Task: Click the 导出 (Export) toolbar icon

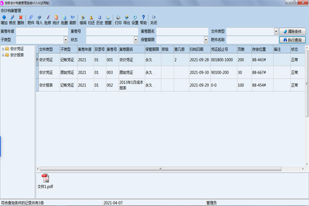Action: click(126, 20)
